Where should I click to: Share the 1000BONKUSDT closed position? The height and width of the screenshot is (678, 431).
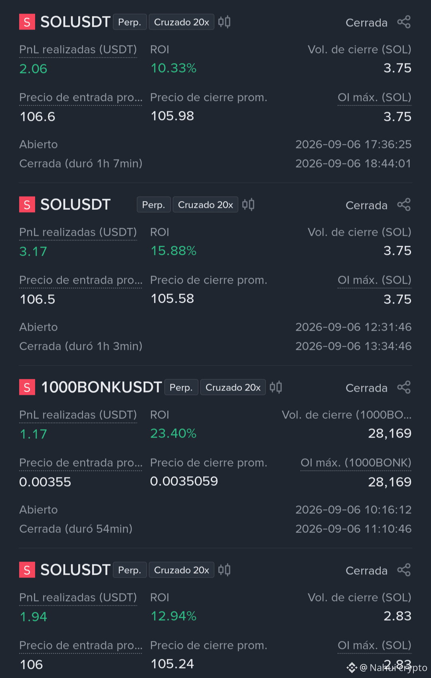[x=404, y=387]
